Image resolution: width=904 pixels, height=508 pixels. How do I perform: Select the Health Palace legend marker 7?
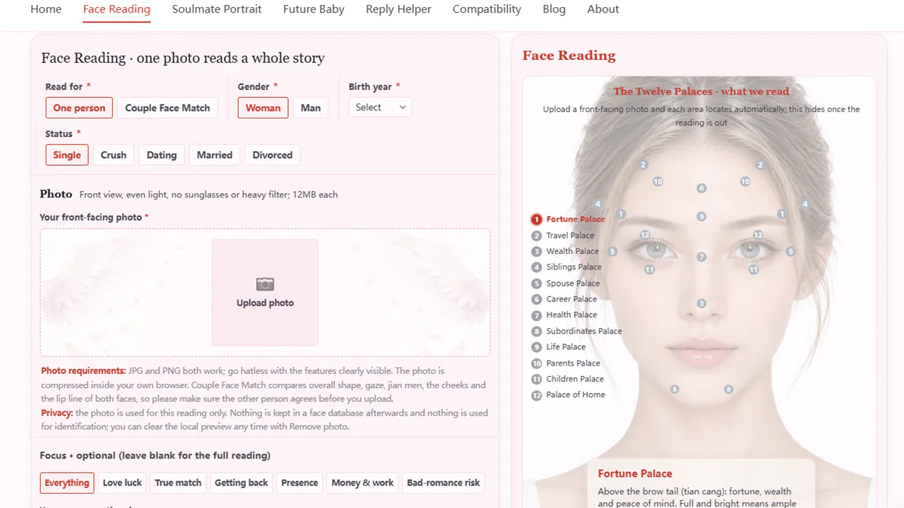[537, 315]
